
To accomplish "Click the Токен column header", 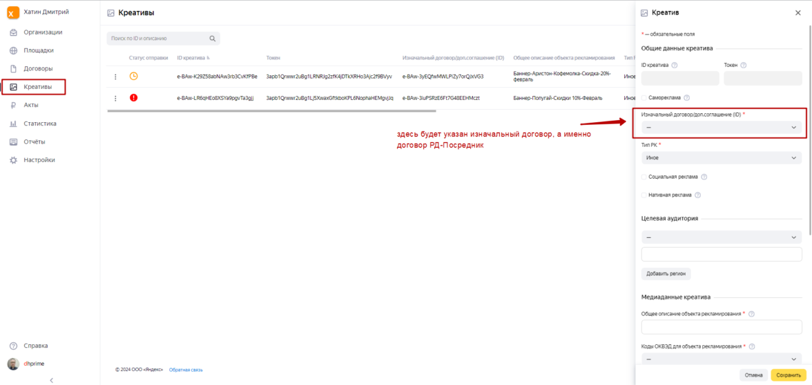I will [x=273, y=58].
